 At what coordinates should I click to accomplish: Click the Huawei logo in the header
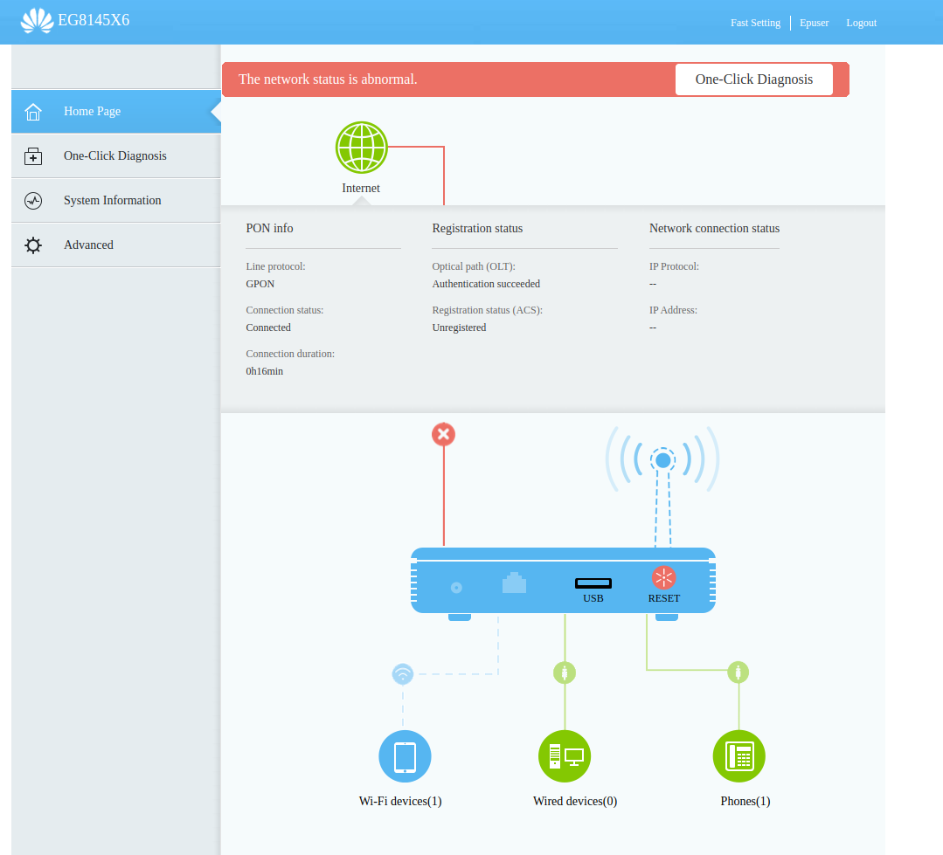click(x=37, y=20)
